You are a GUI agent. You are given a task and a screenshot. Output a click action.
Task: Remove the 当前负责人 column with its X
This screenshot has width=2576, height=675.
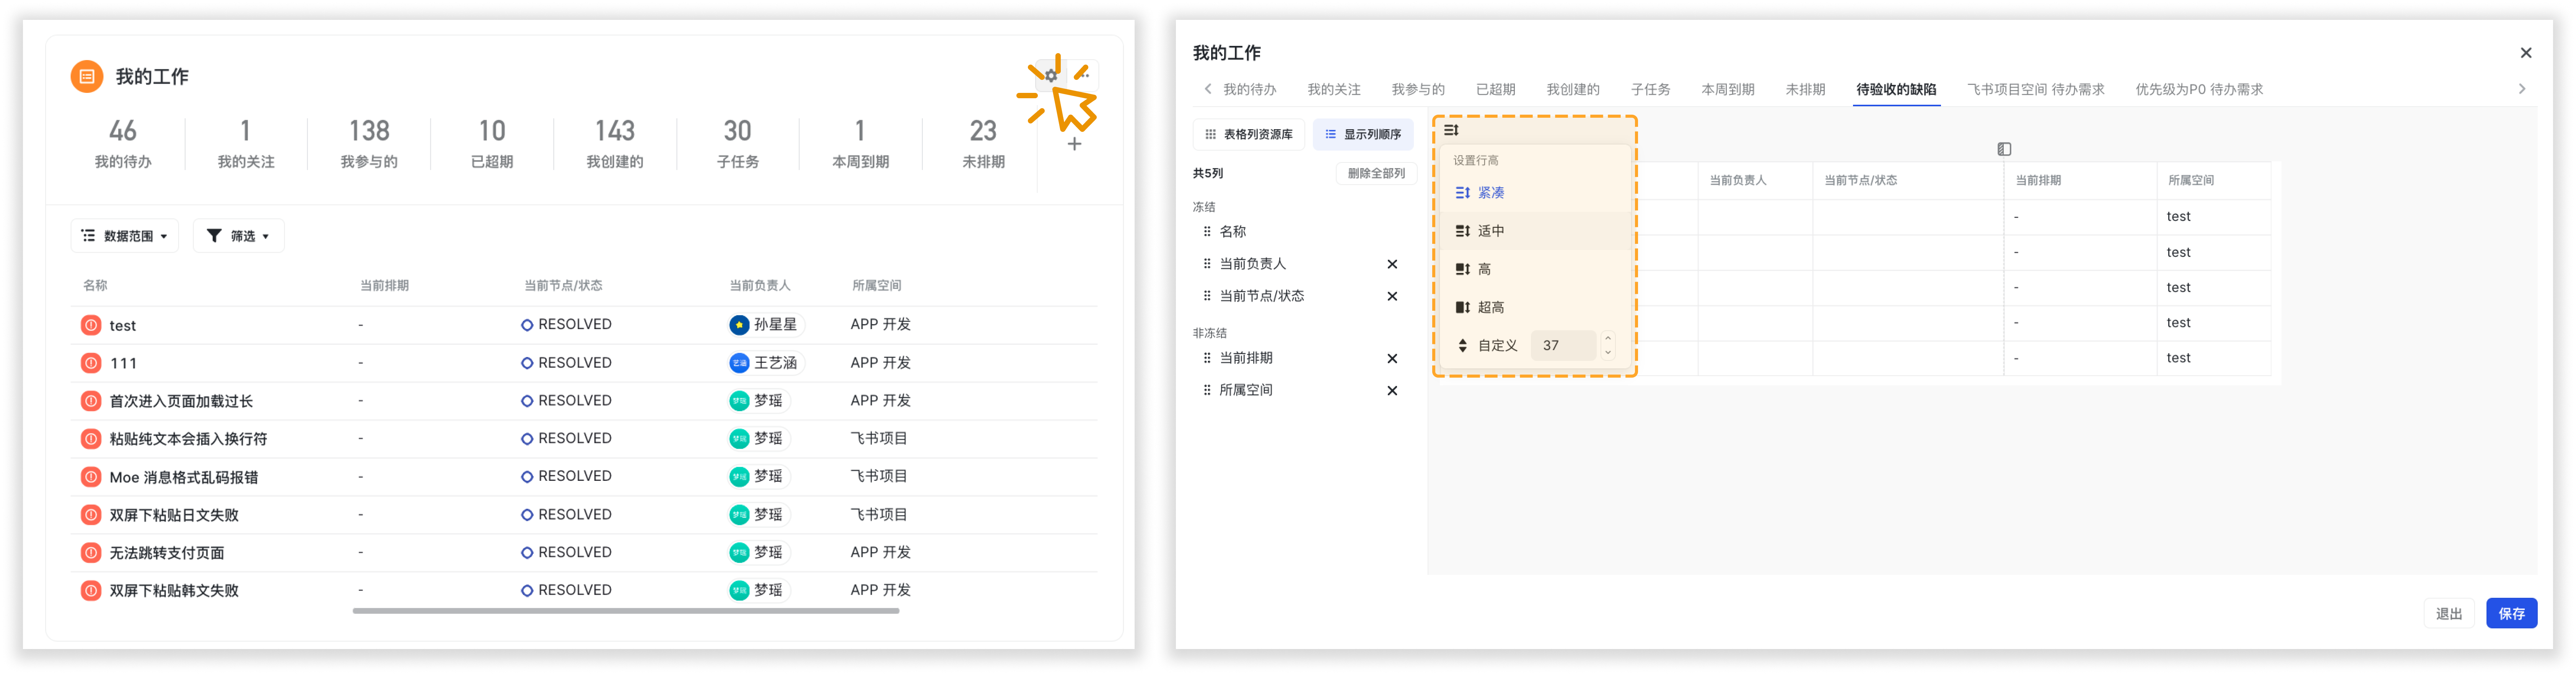(1392, 264)
